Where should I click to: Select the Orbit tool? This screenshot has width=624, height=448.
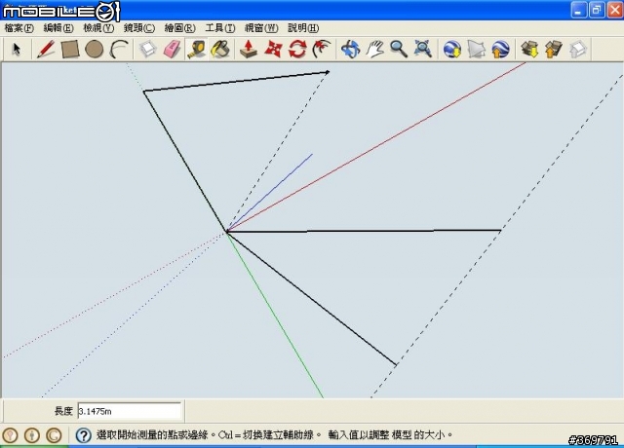pos(350,50)
